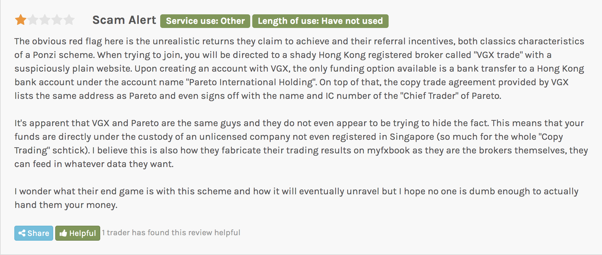Click the fifth grey rating star

pos(69,20)
